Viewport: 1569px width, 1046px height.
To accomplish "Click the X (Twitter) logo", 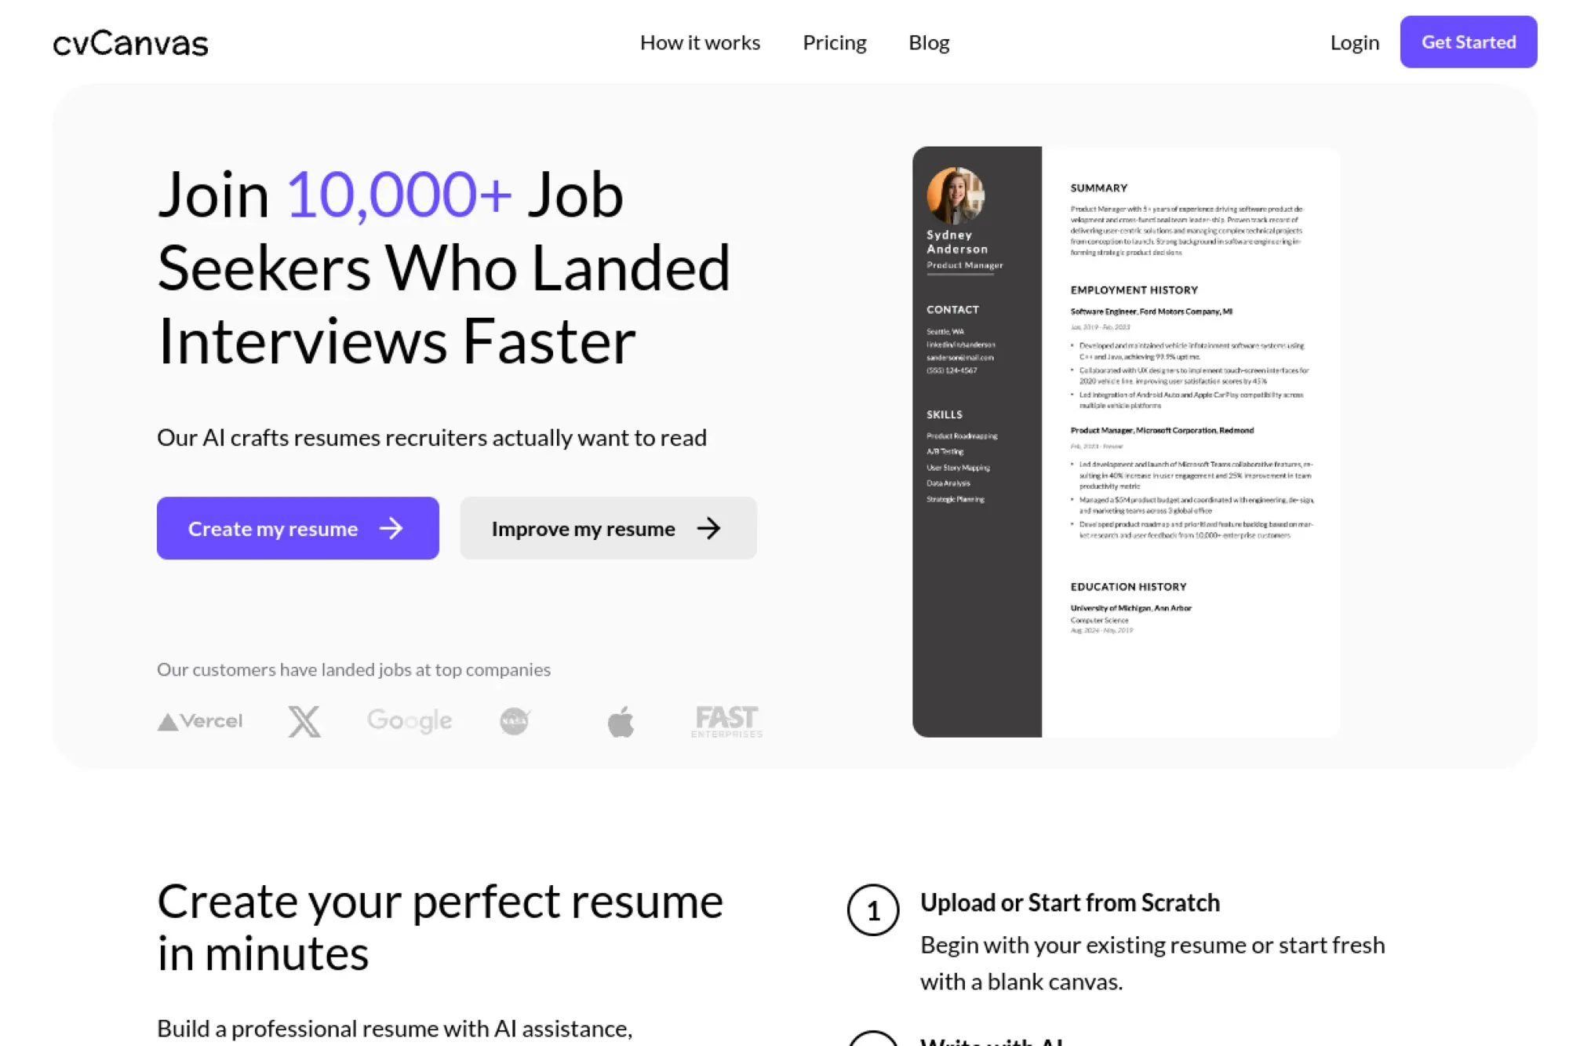I will click(x=304, y=721).
